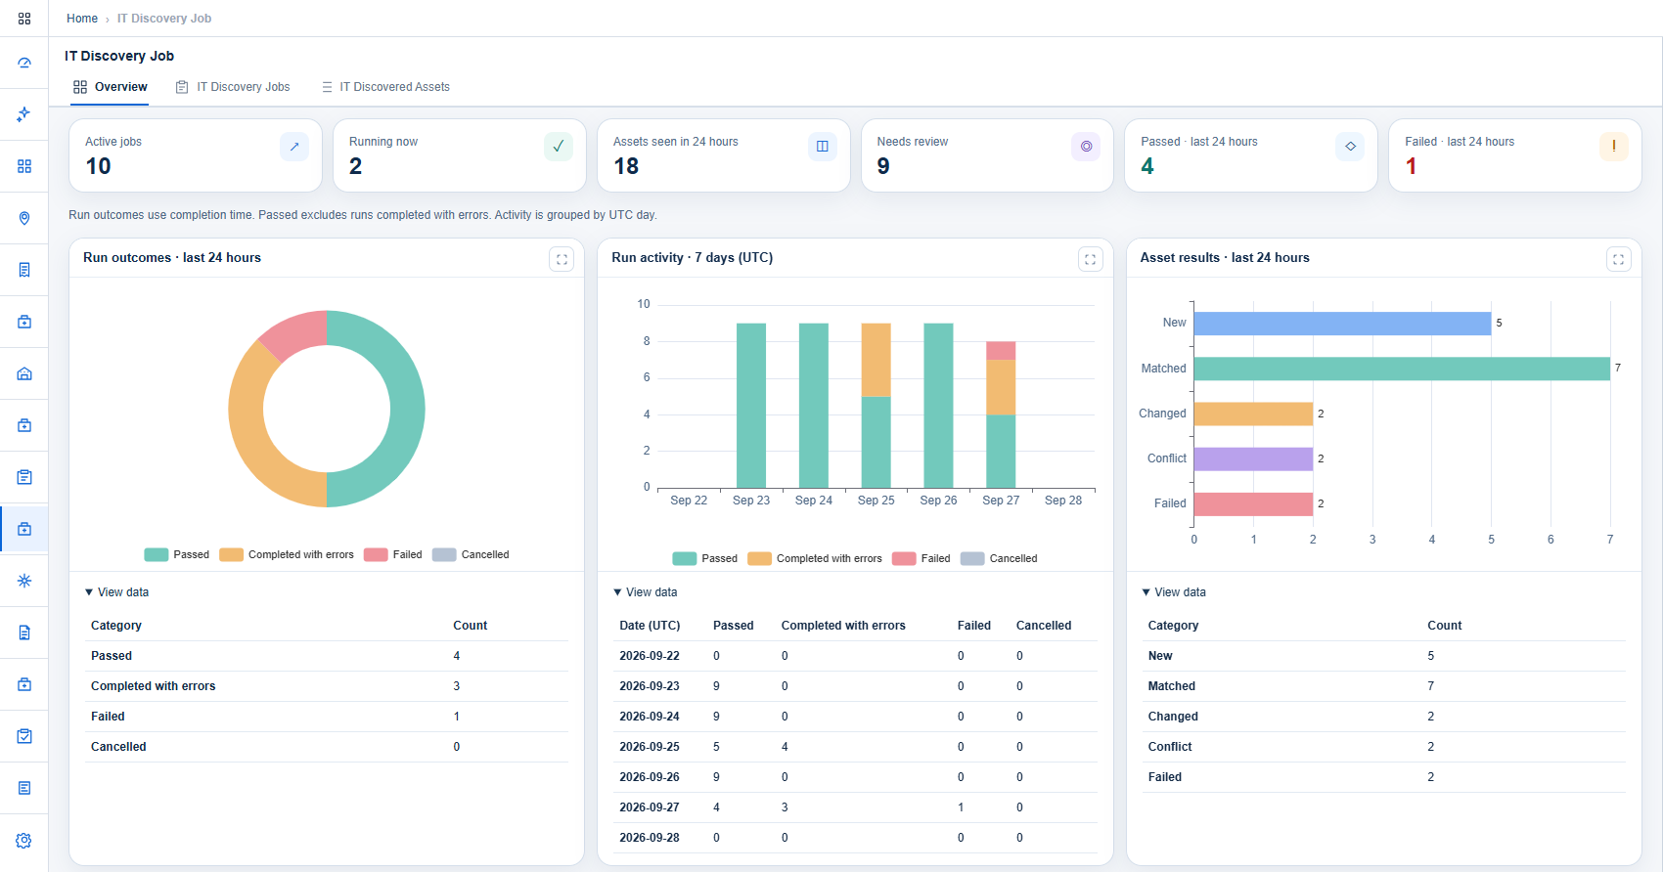1663x872 pixels.
Task: Open the clipboard-with-checkmark sidebar icon
Action: click(x=24, y=736)
